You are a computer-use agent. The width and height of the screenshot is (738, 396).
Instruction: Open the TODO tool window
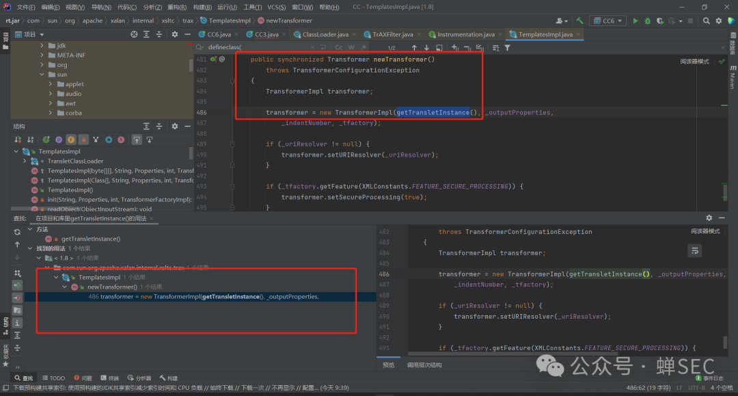(x=54, y=378)
